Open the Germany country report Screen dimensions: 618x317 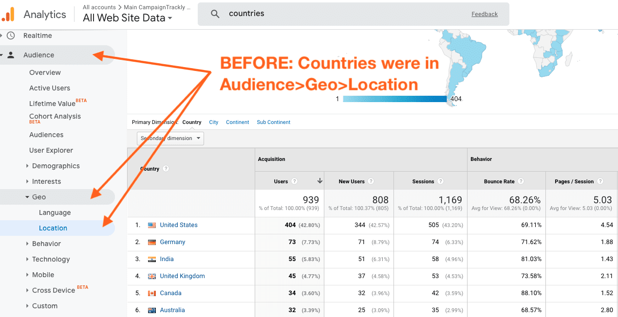coord(172,242)
